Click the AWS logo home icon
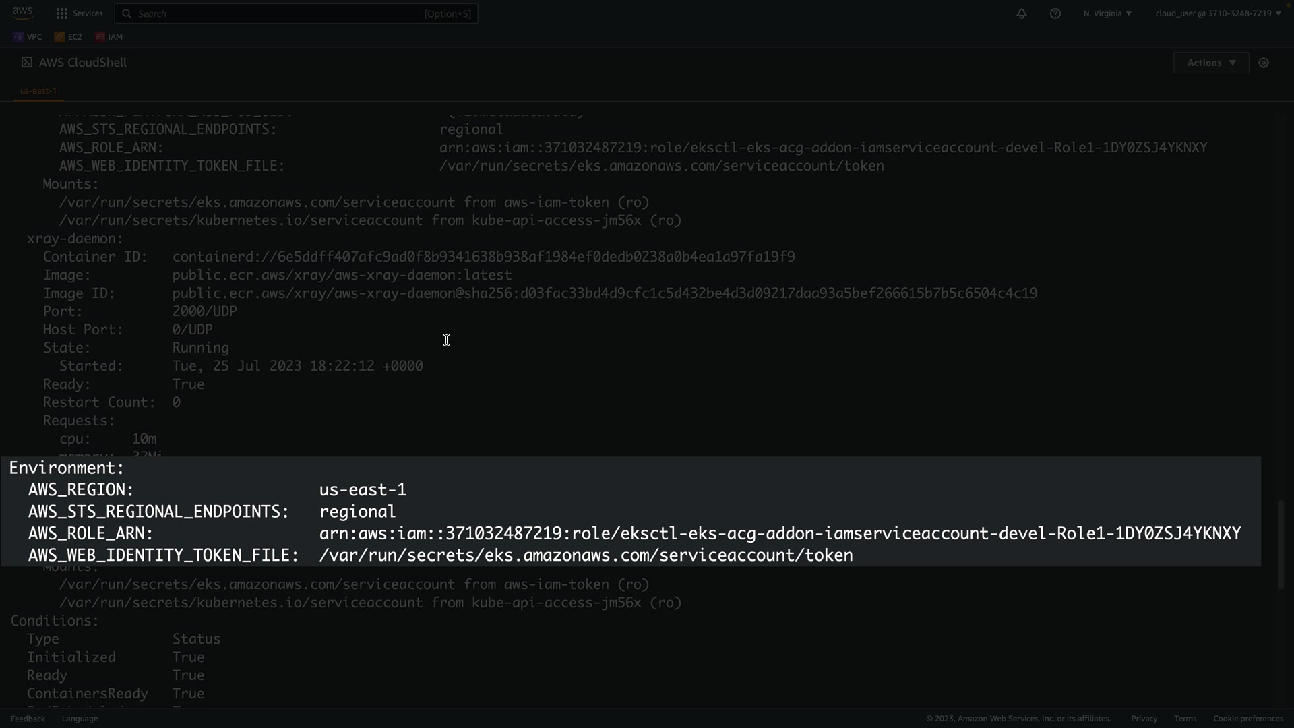 click(x=22, y=13)
